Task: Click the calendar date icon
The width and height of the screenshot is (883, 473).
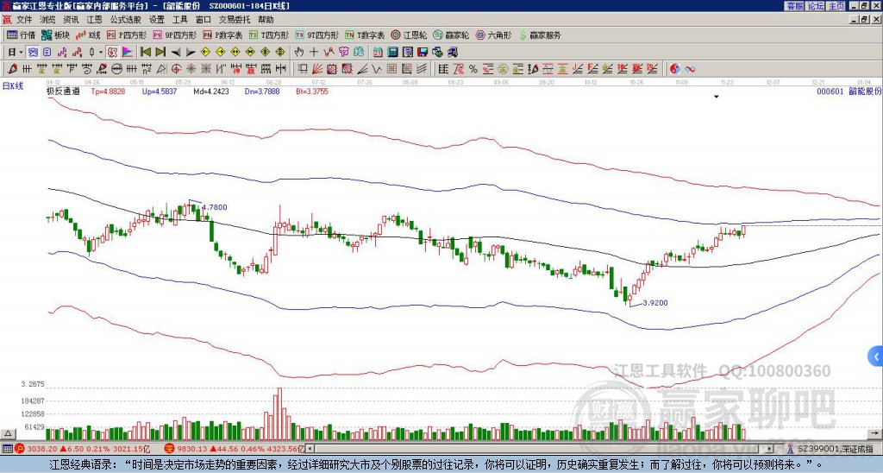Action: 378,53
